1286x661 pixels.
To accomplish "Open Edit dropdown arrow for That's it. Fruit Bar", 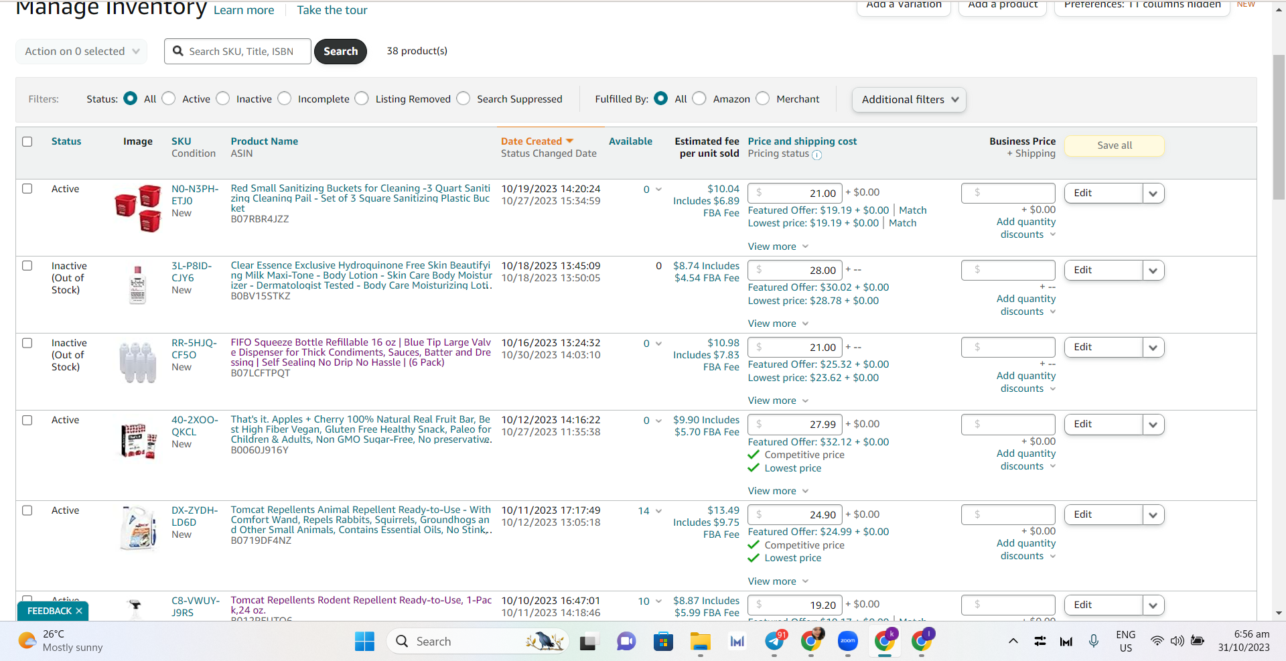I will pyautogui.click(x=1153, y=425).
